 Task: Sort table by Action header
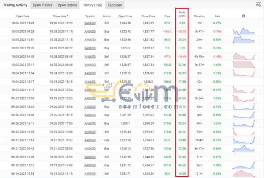[x=107, y=16]
